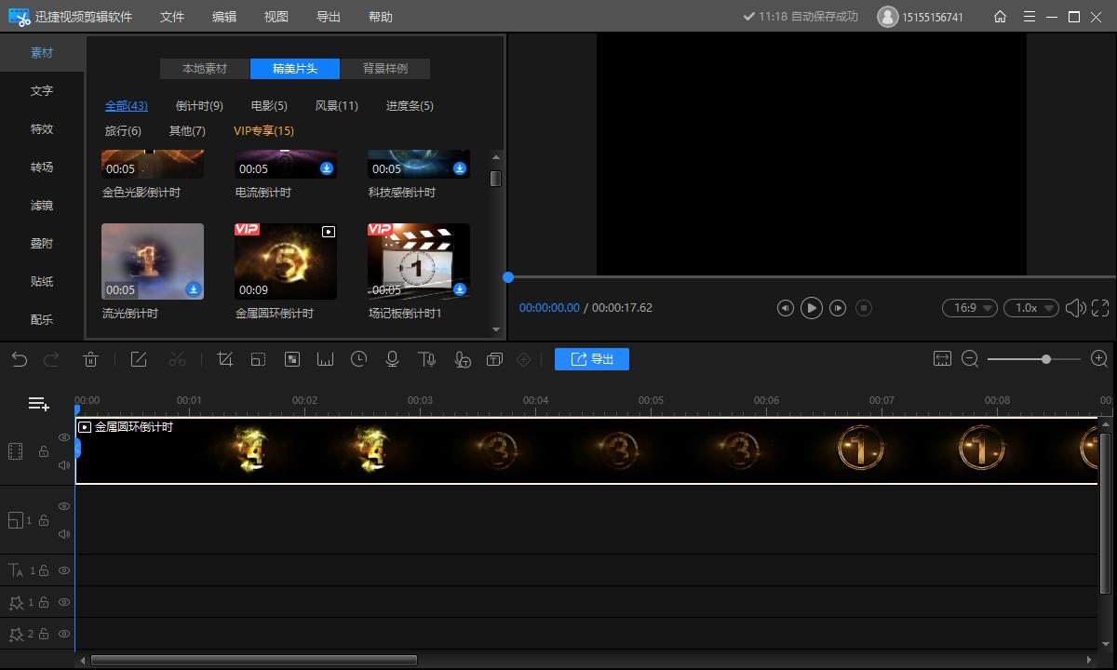Hide the video track with its eye icon
The height and width of the screenshot is (670, 1117).
coord(62,437)
